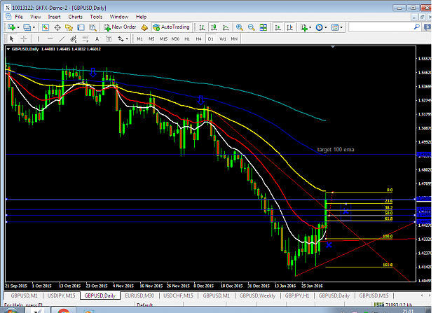Screen dimensions: 438x313
Task: Select the Trendline drawing tool
Action: point(62,39)
